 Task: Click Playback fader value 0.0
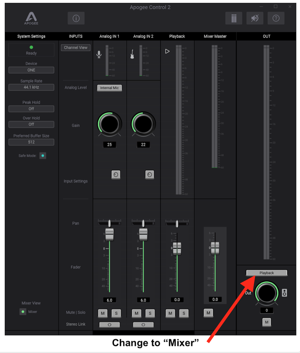pos(177,300)
